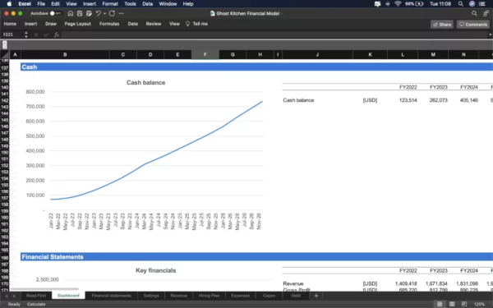Switch to Page Break Preview icon in status bar
This screenshot has width=493, height=308.
[x=464, y=304]
